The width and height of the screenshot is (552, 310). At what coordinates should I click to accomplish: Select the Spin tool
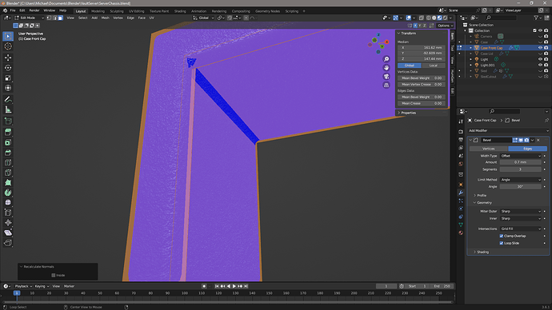(x=8, y=193)
